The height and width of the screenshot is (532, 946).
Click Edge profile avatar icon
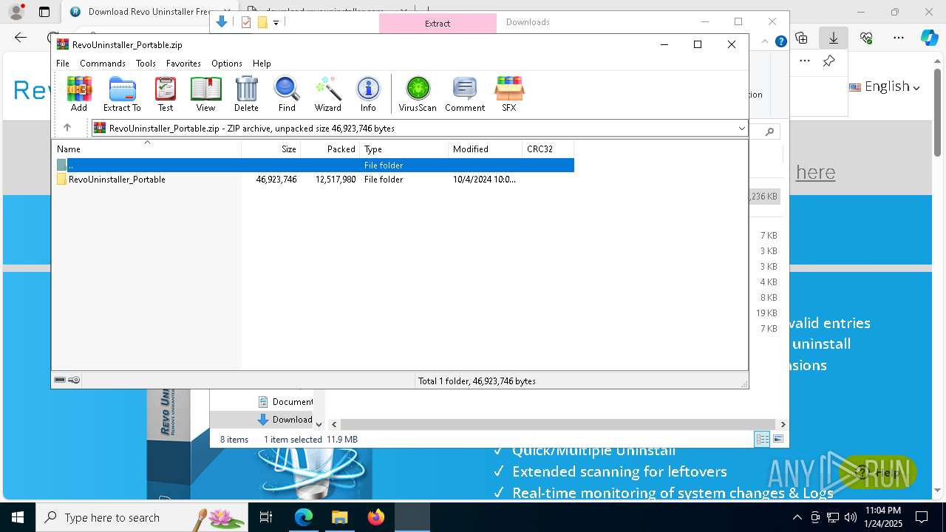[16, 12]
